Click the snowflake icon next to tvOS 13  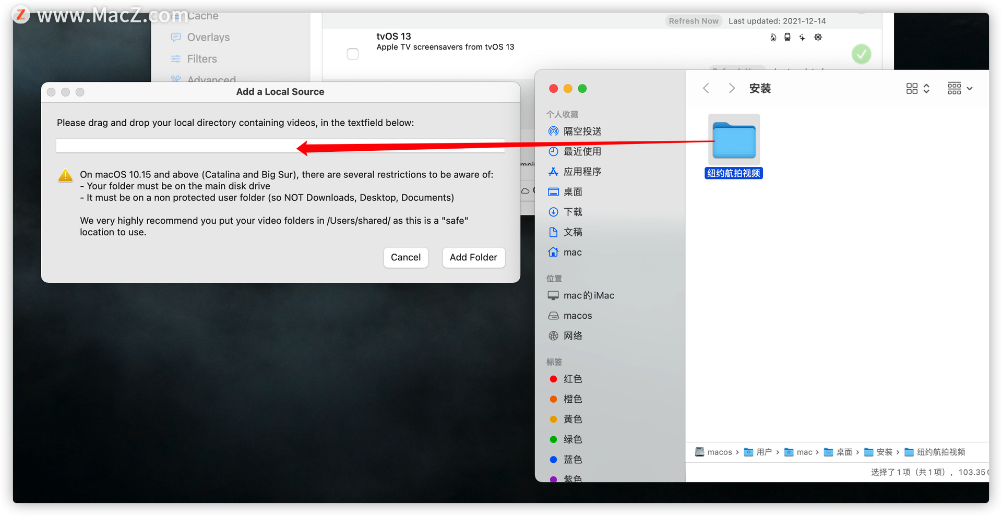point(818,37)
